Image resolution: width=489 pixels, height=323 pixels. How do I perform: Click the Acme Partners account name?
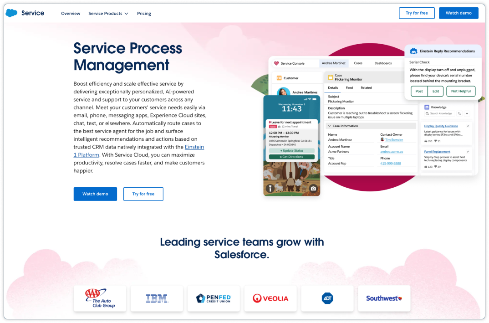pyautogui.click(x=338, y=152)
